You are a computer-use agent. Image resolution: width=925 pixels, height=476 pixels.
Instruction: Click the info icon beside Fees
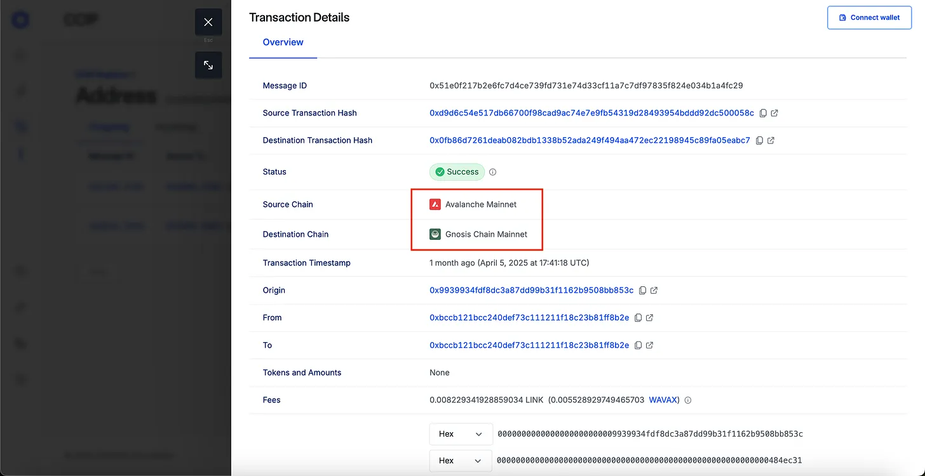pyautogui.click(x=687, y=400)
